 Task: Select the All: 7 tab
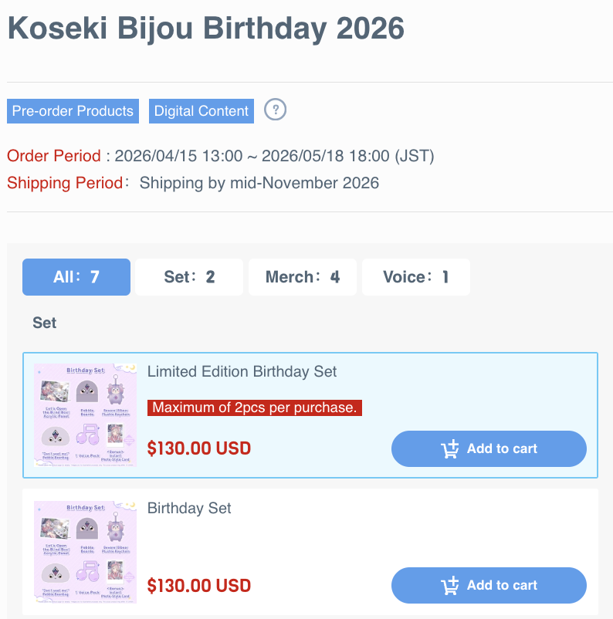click(x=76, y=277)
